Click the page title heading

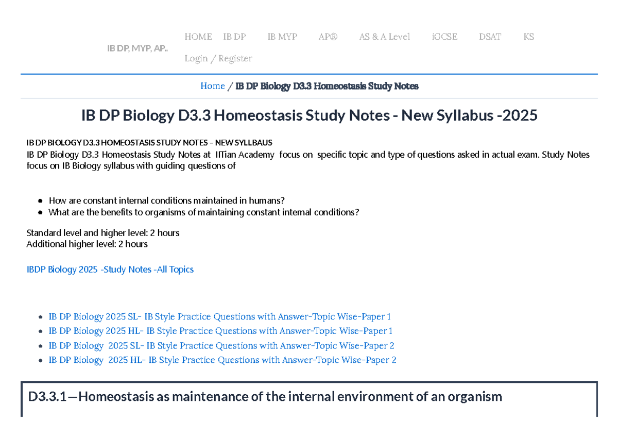[309, 115]
